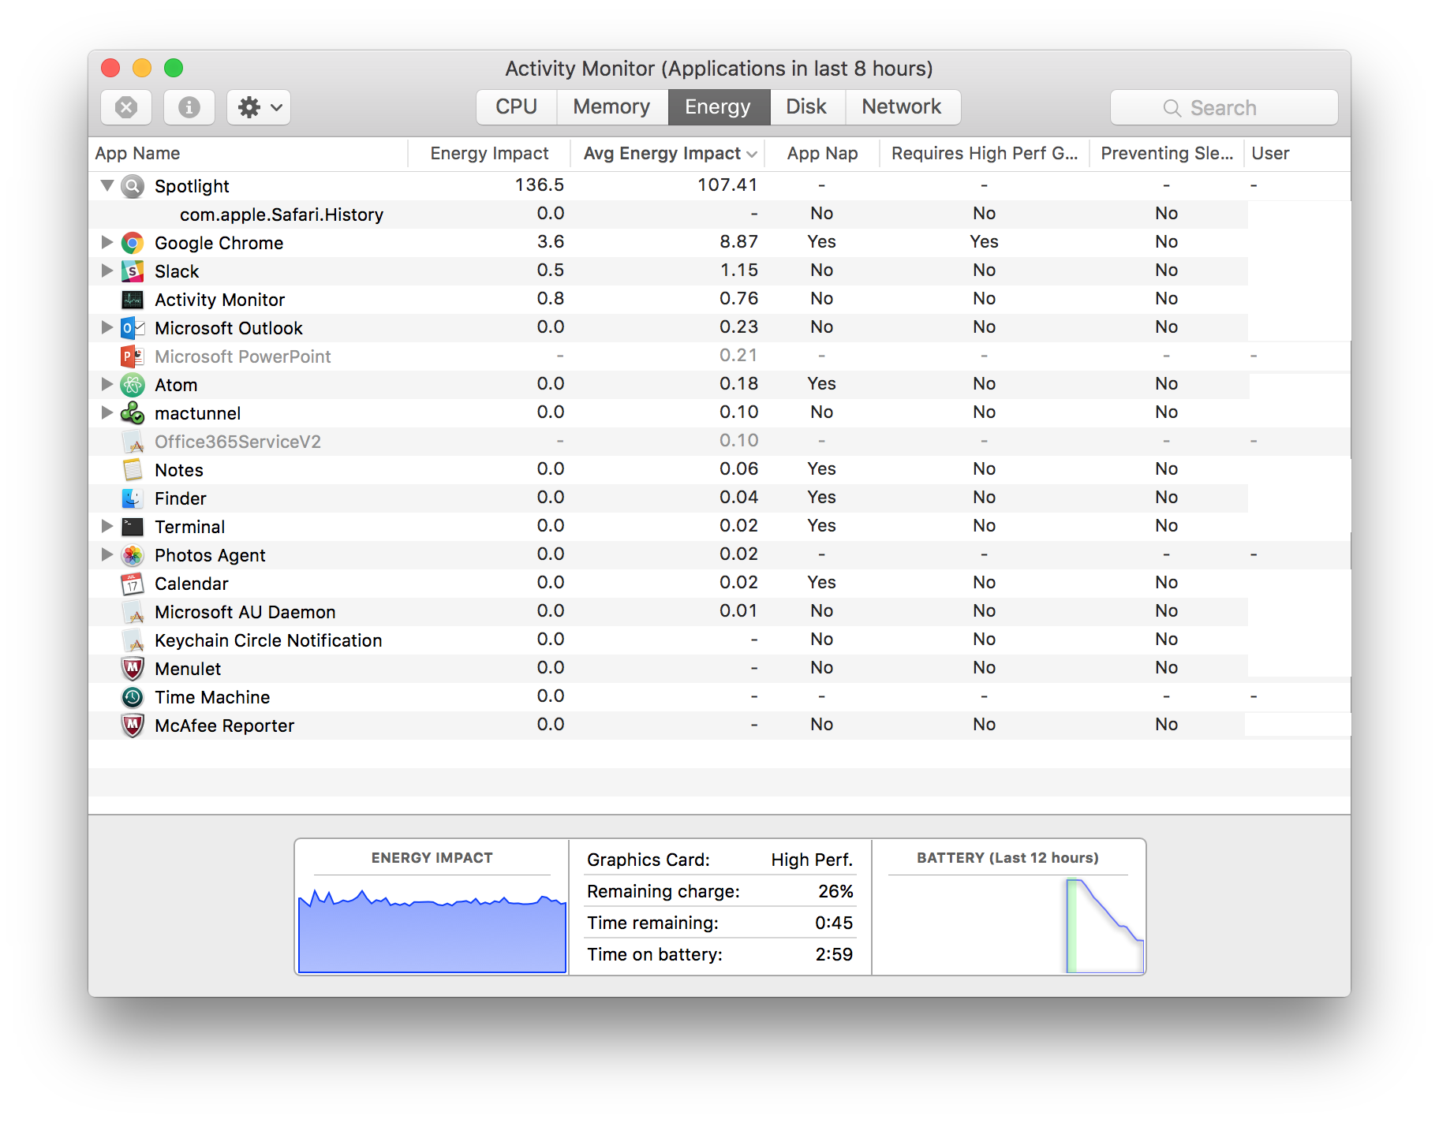Sort by App Name column header
This screenshot has height=1123, width=1439.
248,154
